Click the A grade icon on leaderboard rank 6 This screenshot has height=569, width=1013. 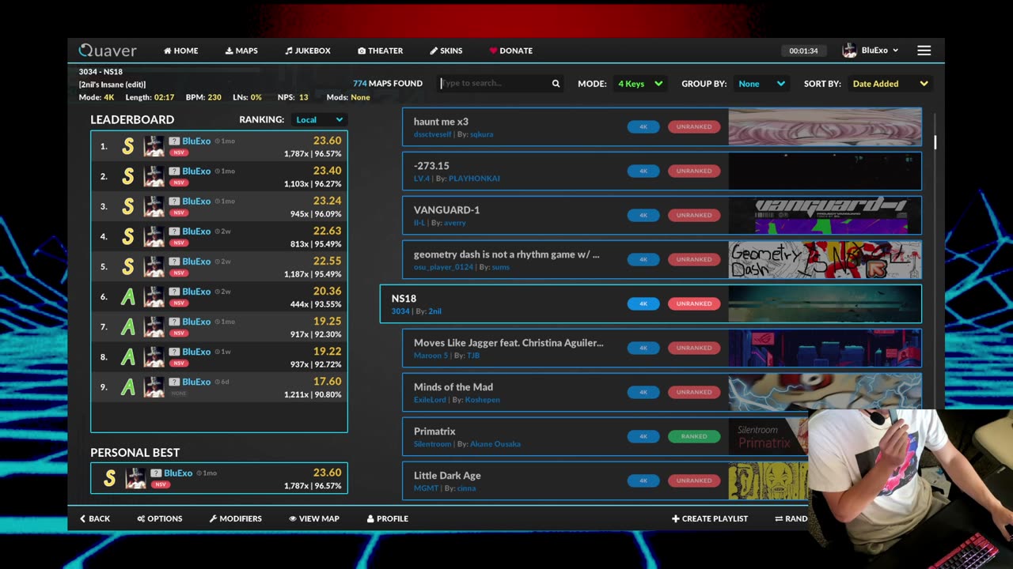[x=127, y=296]
